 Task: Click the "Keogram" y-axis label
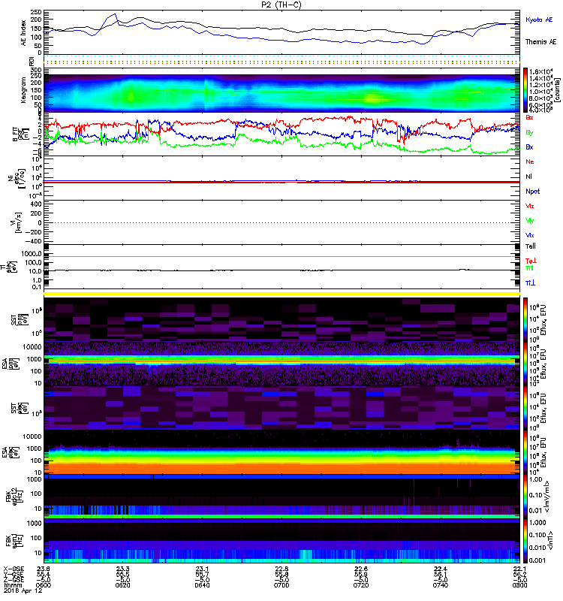point(24,89)
